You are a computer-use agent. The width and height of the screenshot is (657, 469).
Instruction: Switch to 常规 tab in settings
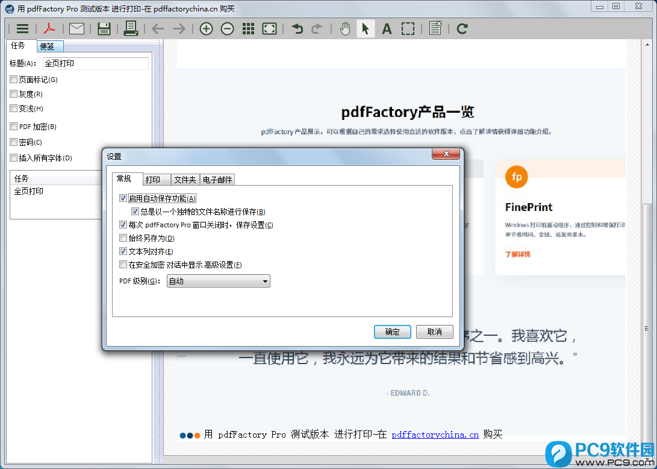point(128,178)
